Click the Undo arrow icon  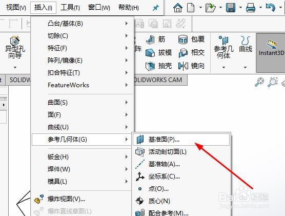click(271, 8)
